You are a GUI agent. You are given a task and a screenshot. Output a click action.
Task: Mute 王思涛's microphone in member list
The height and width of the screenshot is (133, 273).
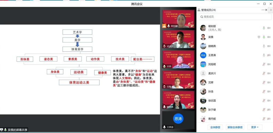(x=264, y=55)
